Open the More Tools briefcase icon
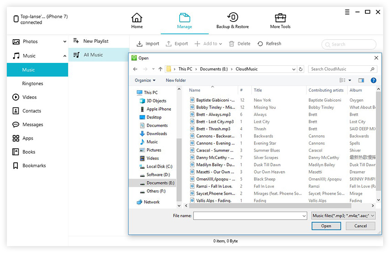390x253 pixels. coord(280,18)
